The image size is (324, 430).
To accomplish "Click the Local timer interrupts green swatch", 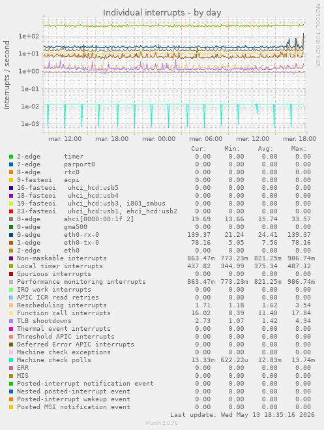I will tap(11, 266).
